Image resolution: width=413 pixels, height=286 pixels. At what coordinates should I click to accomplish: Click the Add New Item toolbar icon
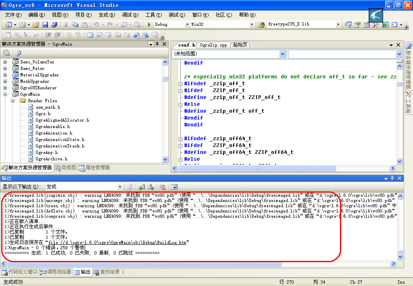22,25
